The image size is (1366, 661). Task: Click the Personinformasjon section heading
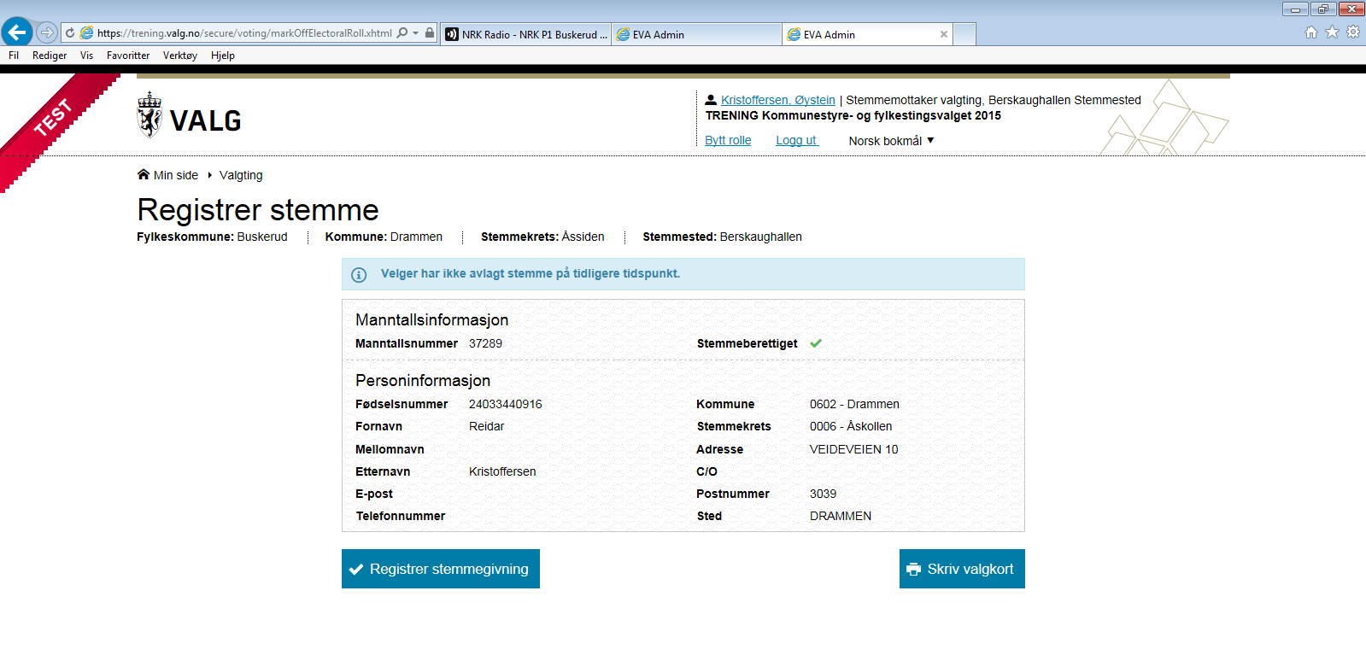pyautogui.click(x=423, y=380)
